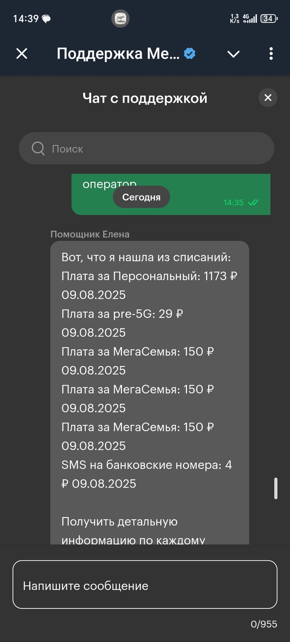This screenshot has width=290, height=642.
Task: Close the support page with the X icon
Action: [x=22, y=54]
